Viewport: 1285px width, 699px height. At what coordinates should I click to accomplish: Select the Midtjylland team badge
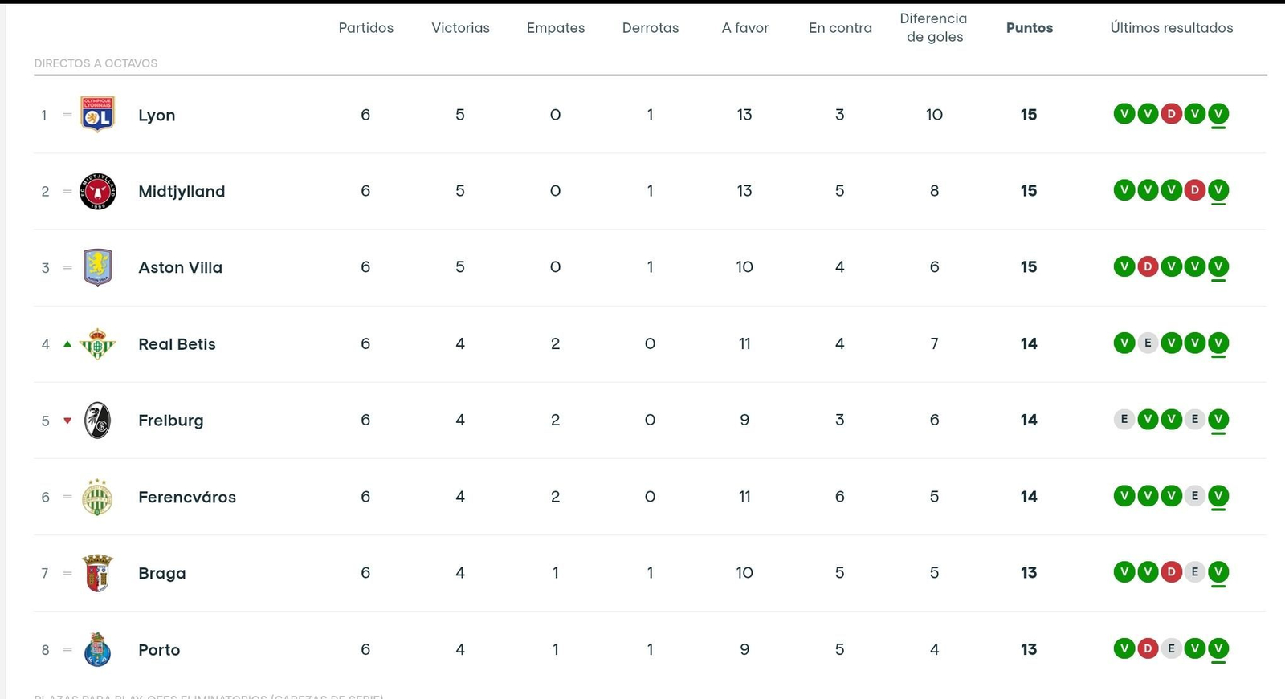click(97, 191)
